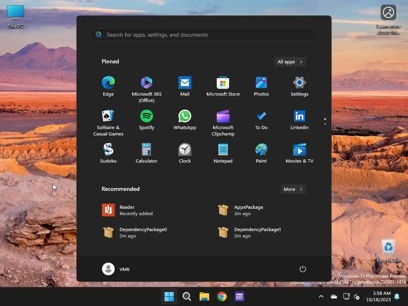
Task: Open Settings from pinned apps
Action: click(x=300, y=86)
